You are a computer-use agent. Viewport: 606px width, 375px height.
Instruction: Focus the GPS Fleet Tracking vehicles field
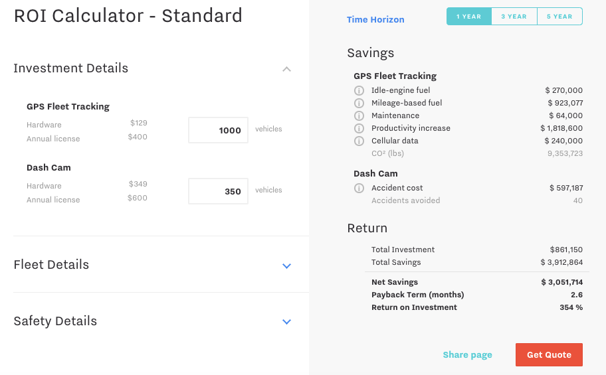click(x=218, y=130)
